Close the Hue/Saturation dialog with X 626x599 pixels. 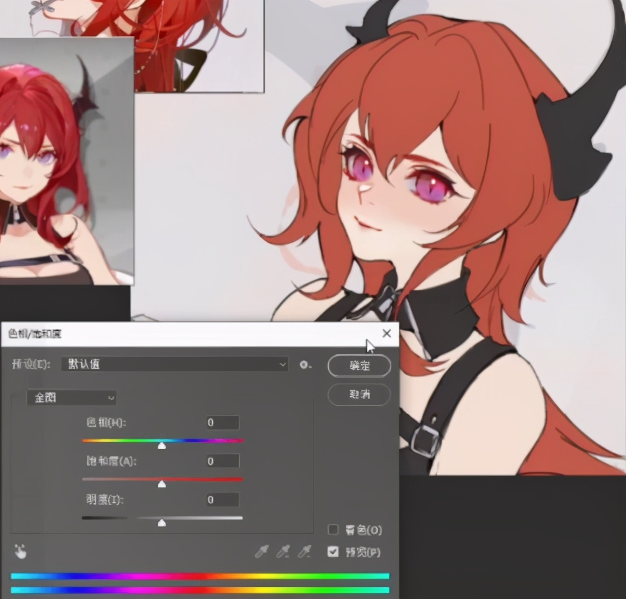tap(386, 334)
